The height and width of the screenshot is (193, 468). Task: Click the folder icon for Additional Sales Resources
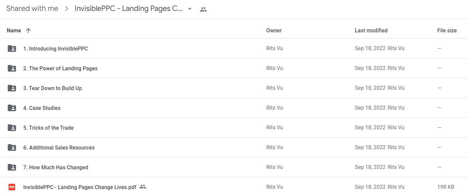(12, 147)
